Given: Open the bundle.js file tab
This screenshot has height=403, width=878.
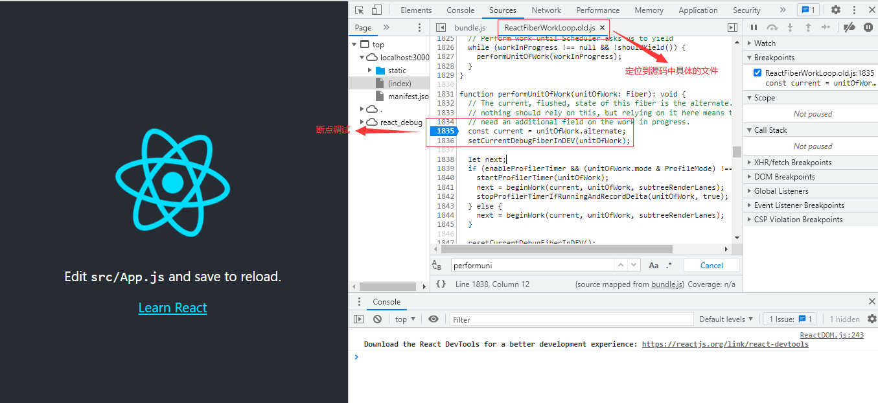Looking at the screenshot, I should [470, 27].
